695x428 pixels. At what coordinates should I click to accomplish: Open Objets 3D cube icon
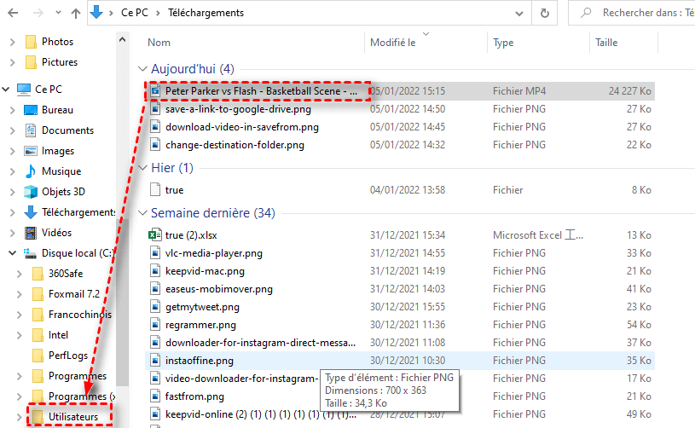tap(31, 191)
